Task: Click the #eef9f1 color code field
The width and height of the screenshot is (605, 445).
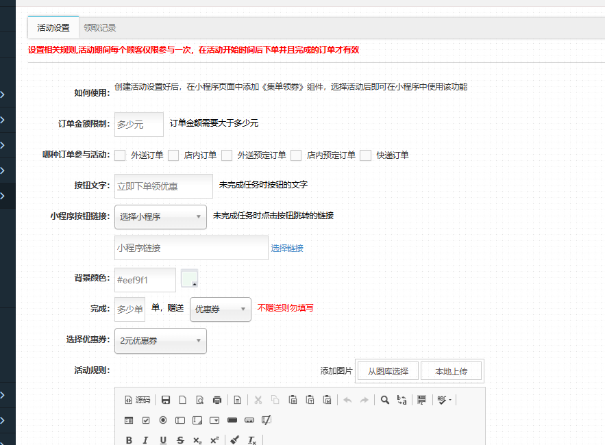Action: point(145,280)
